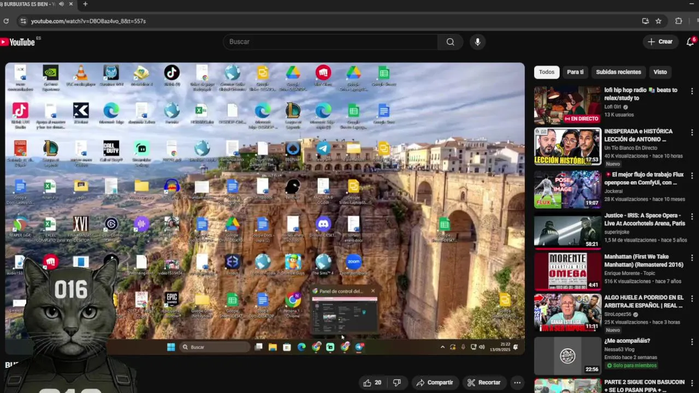699x393 pixels.
Task: Open the install app icon in address bar
Action: pos(645,21)
